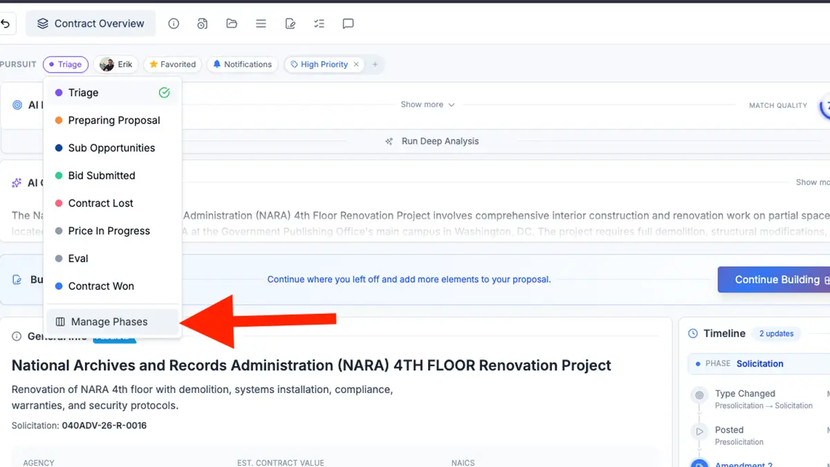Click the Solicitation phase label
830x467 pixels.
tap(759, 364)
